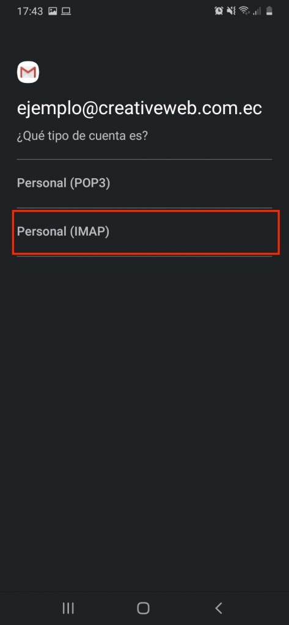
Task: Tap the battery status icon
Action: 269,11
